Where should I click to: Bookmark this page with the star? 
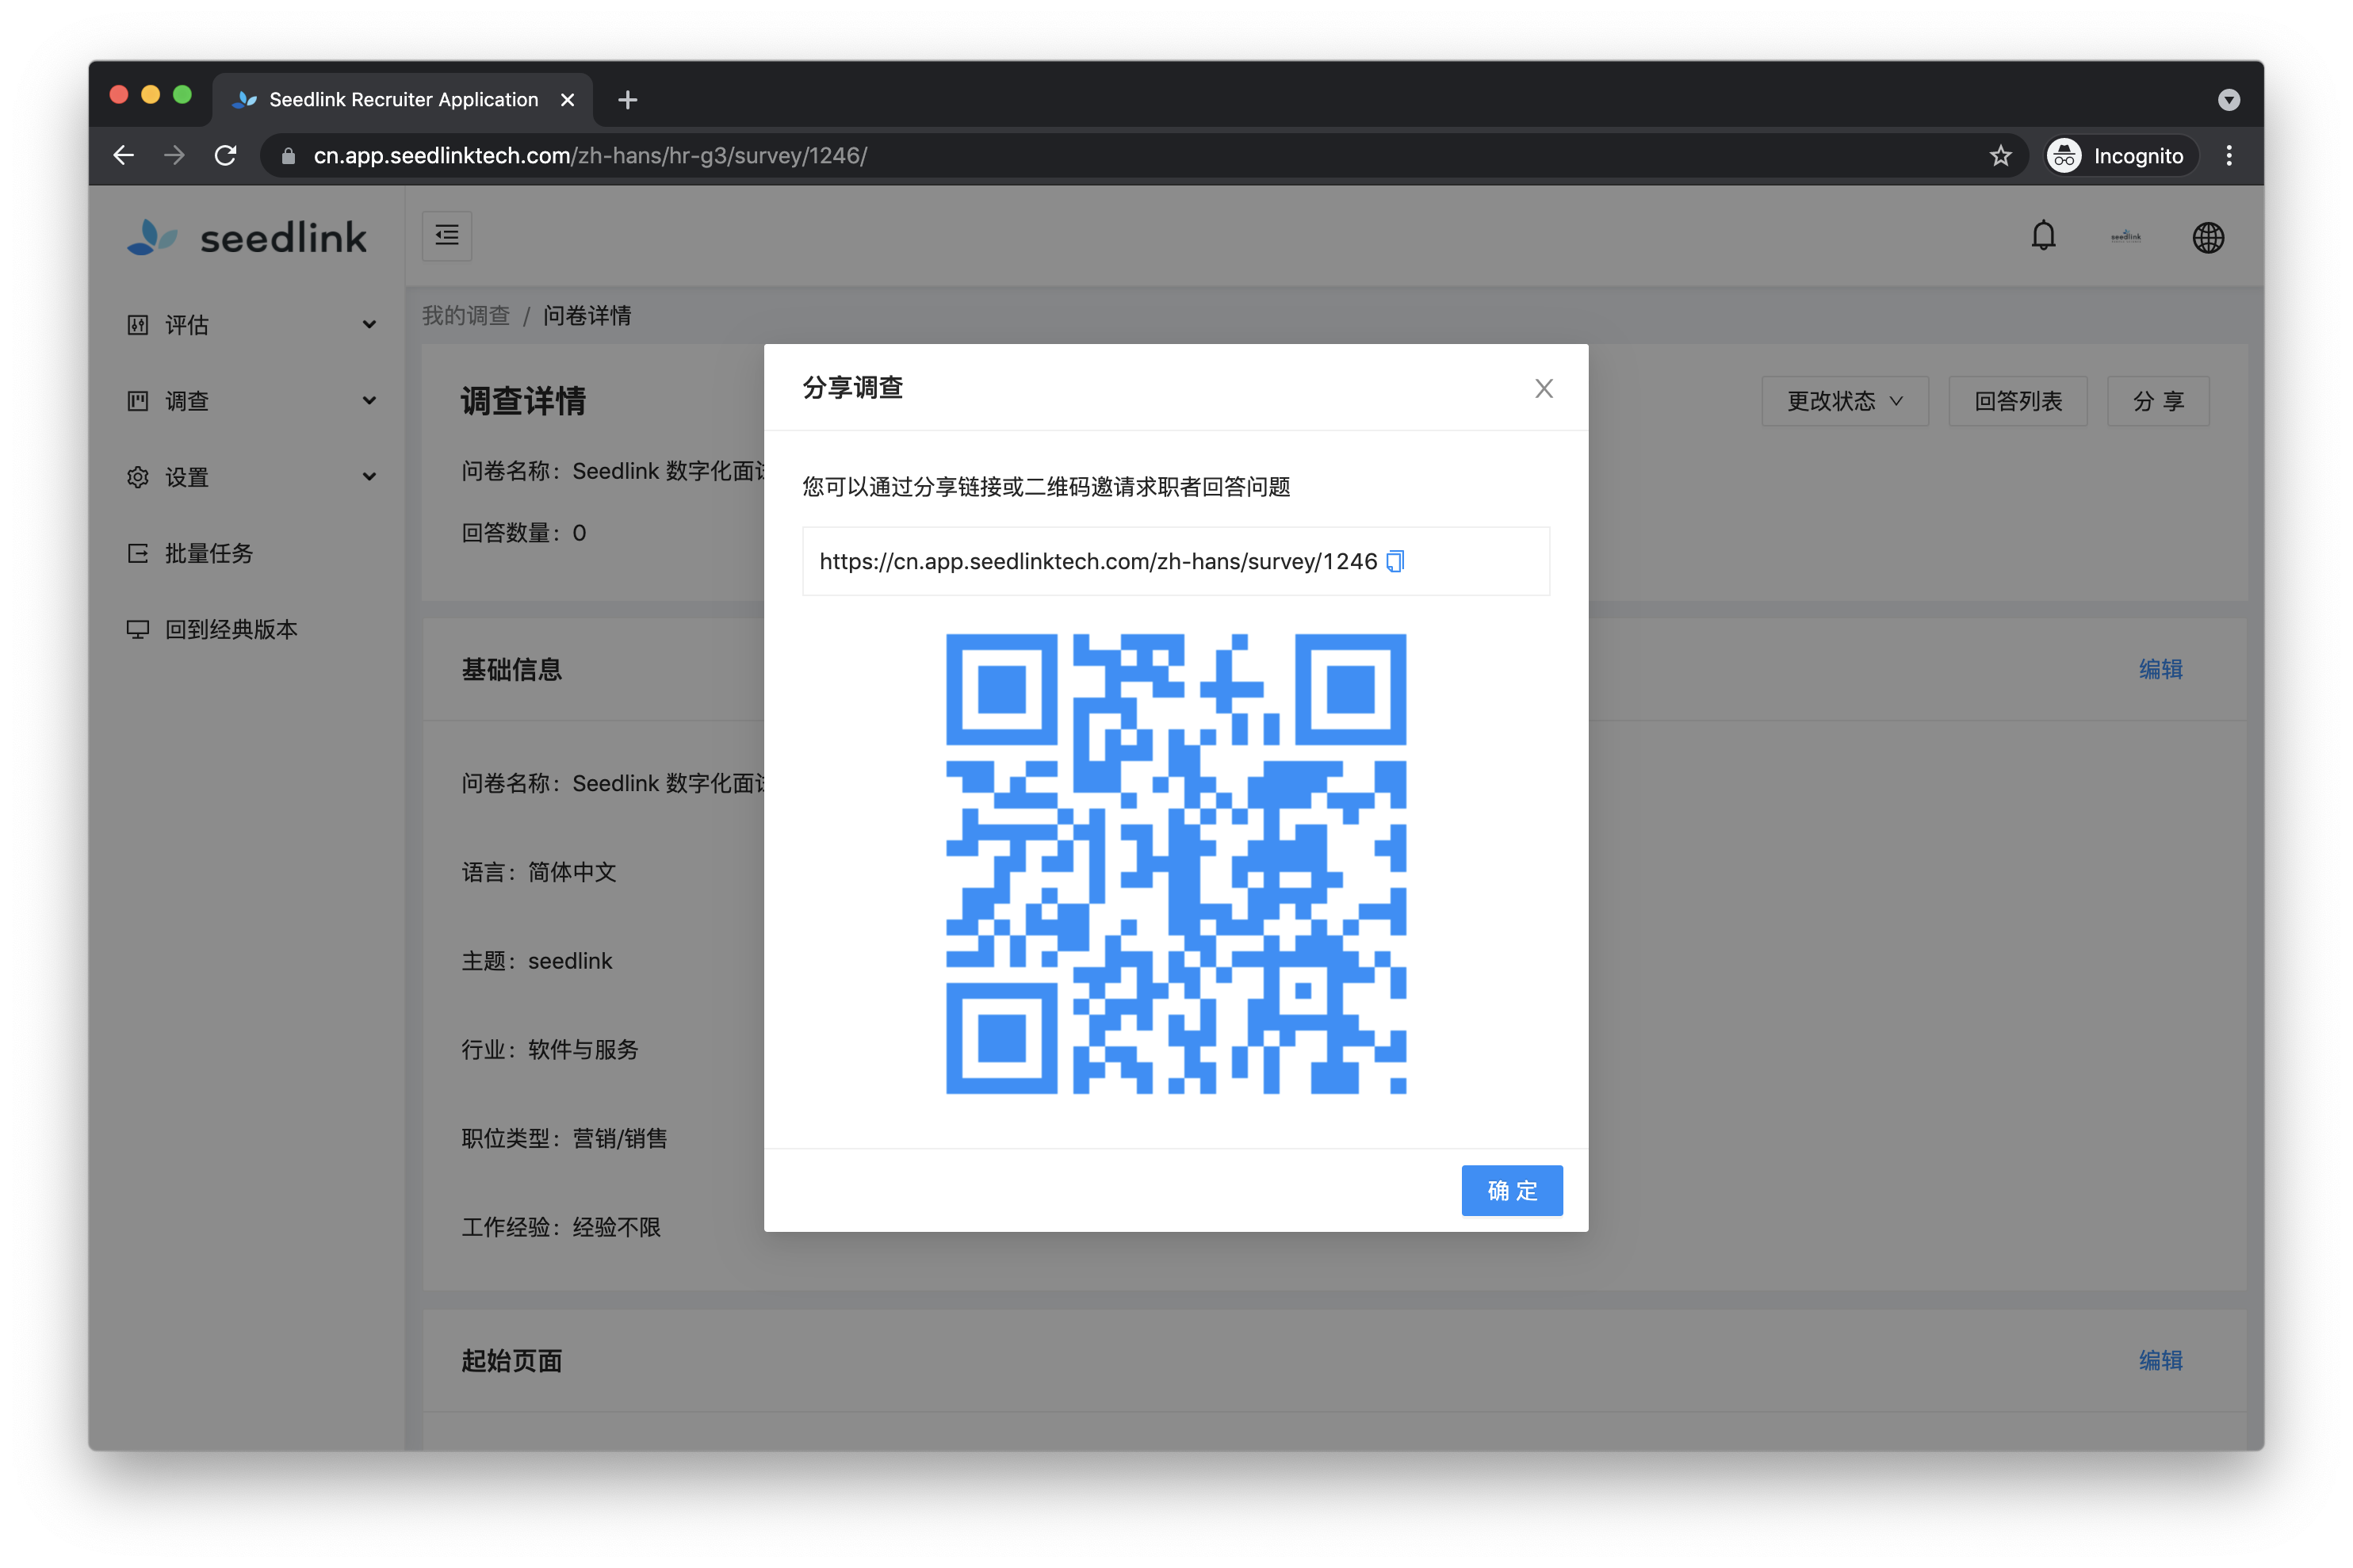point(1999,155)
